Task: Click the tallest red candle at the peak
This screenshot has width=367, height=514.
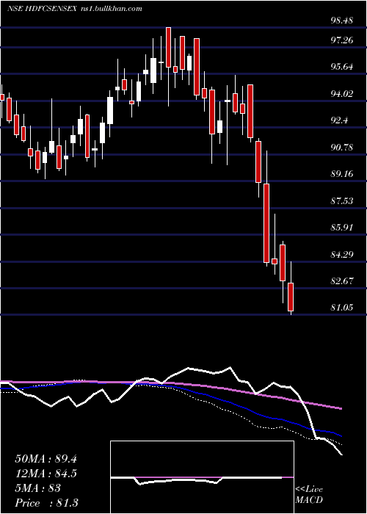Action: pos(168,48)
